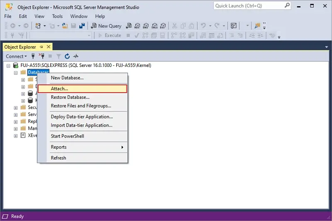332x221 pixels.
Task: Click the Activity Monitor toolbar icon
Action: (x=234, y=26)
